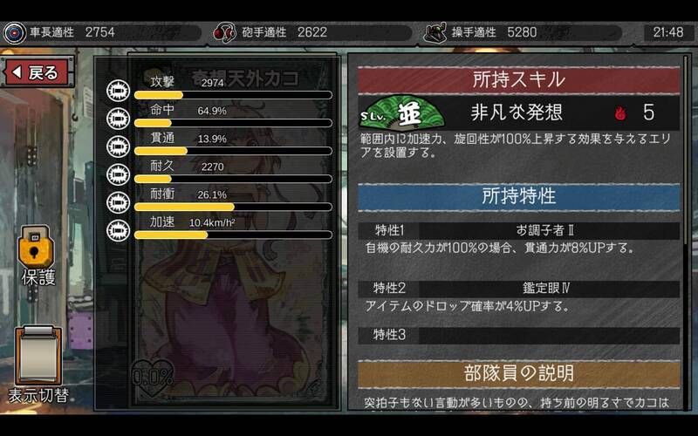This screenshot has width=698, height=436.
Task: Toggle the 保護 padlock protection icon
Action: click(36, 248)
